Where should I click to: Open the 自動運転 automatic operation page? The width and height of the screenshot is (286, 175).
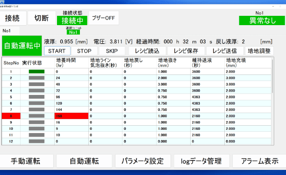pyautogui.click(x=84, y=161)
